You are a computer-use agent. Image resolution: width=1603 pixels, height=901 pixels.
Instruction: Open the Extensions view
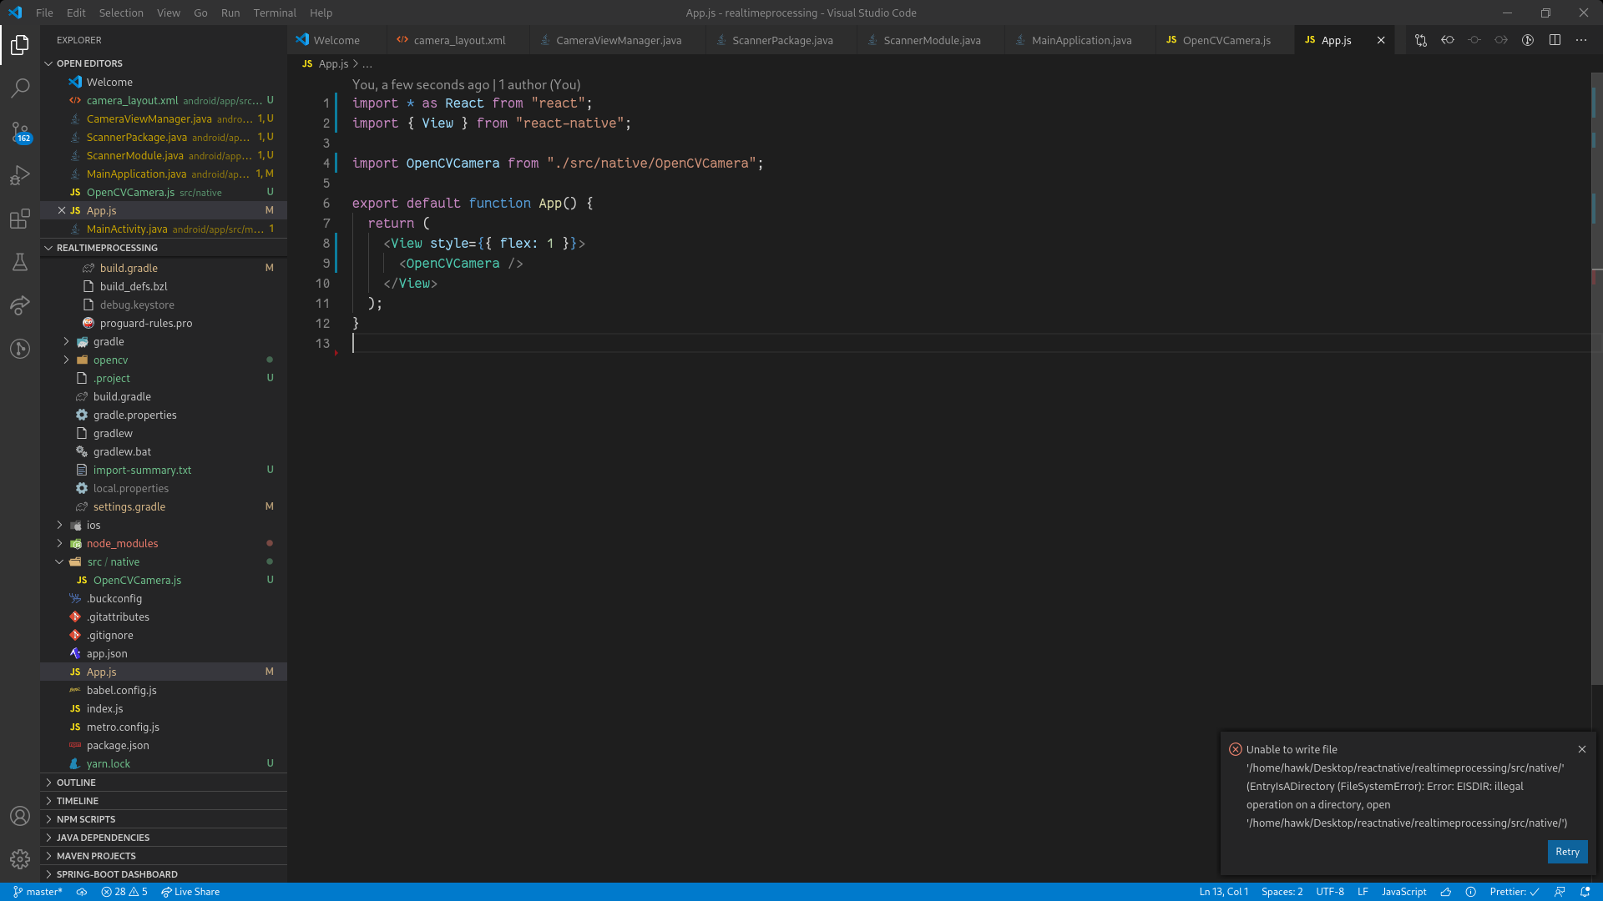(20, 219)
